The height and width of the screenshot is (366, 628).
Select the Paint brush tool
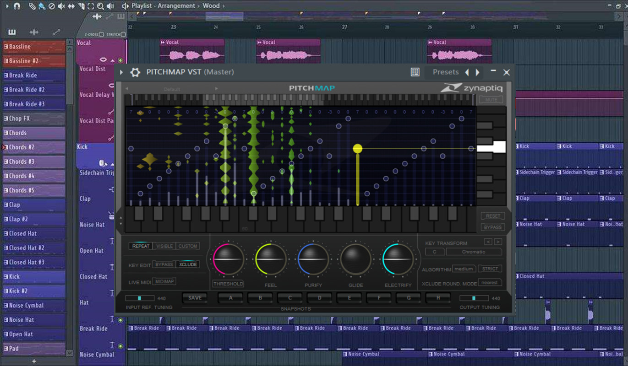42,6
